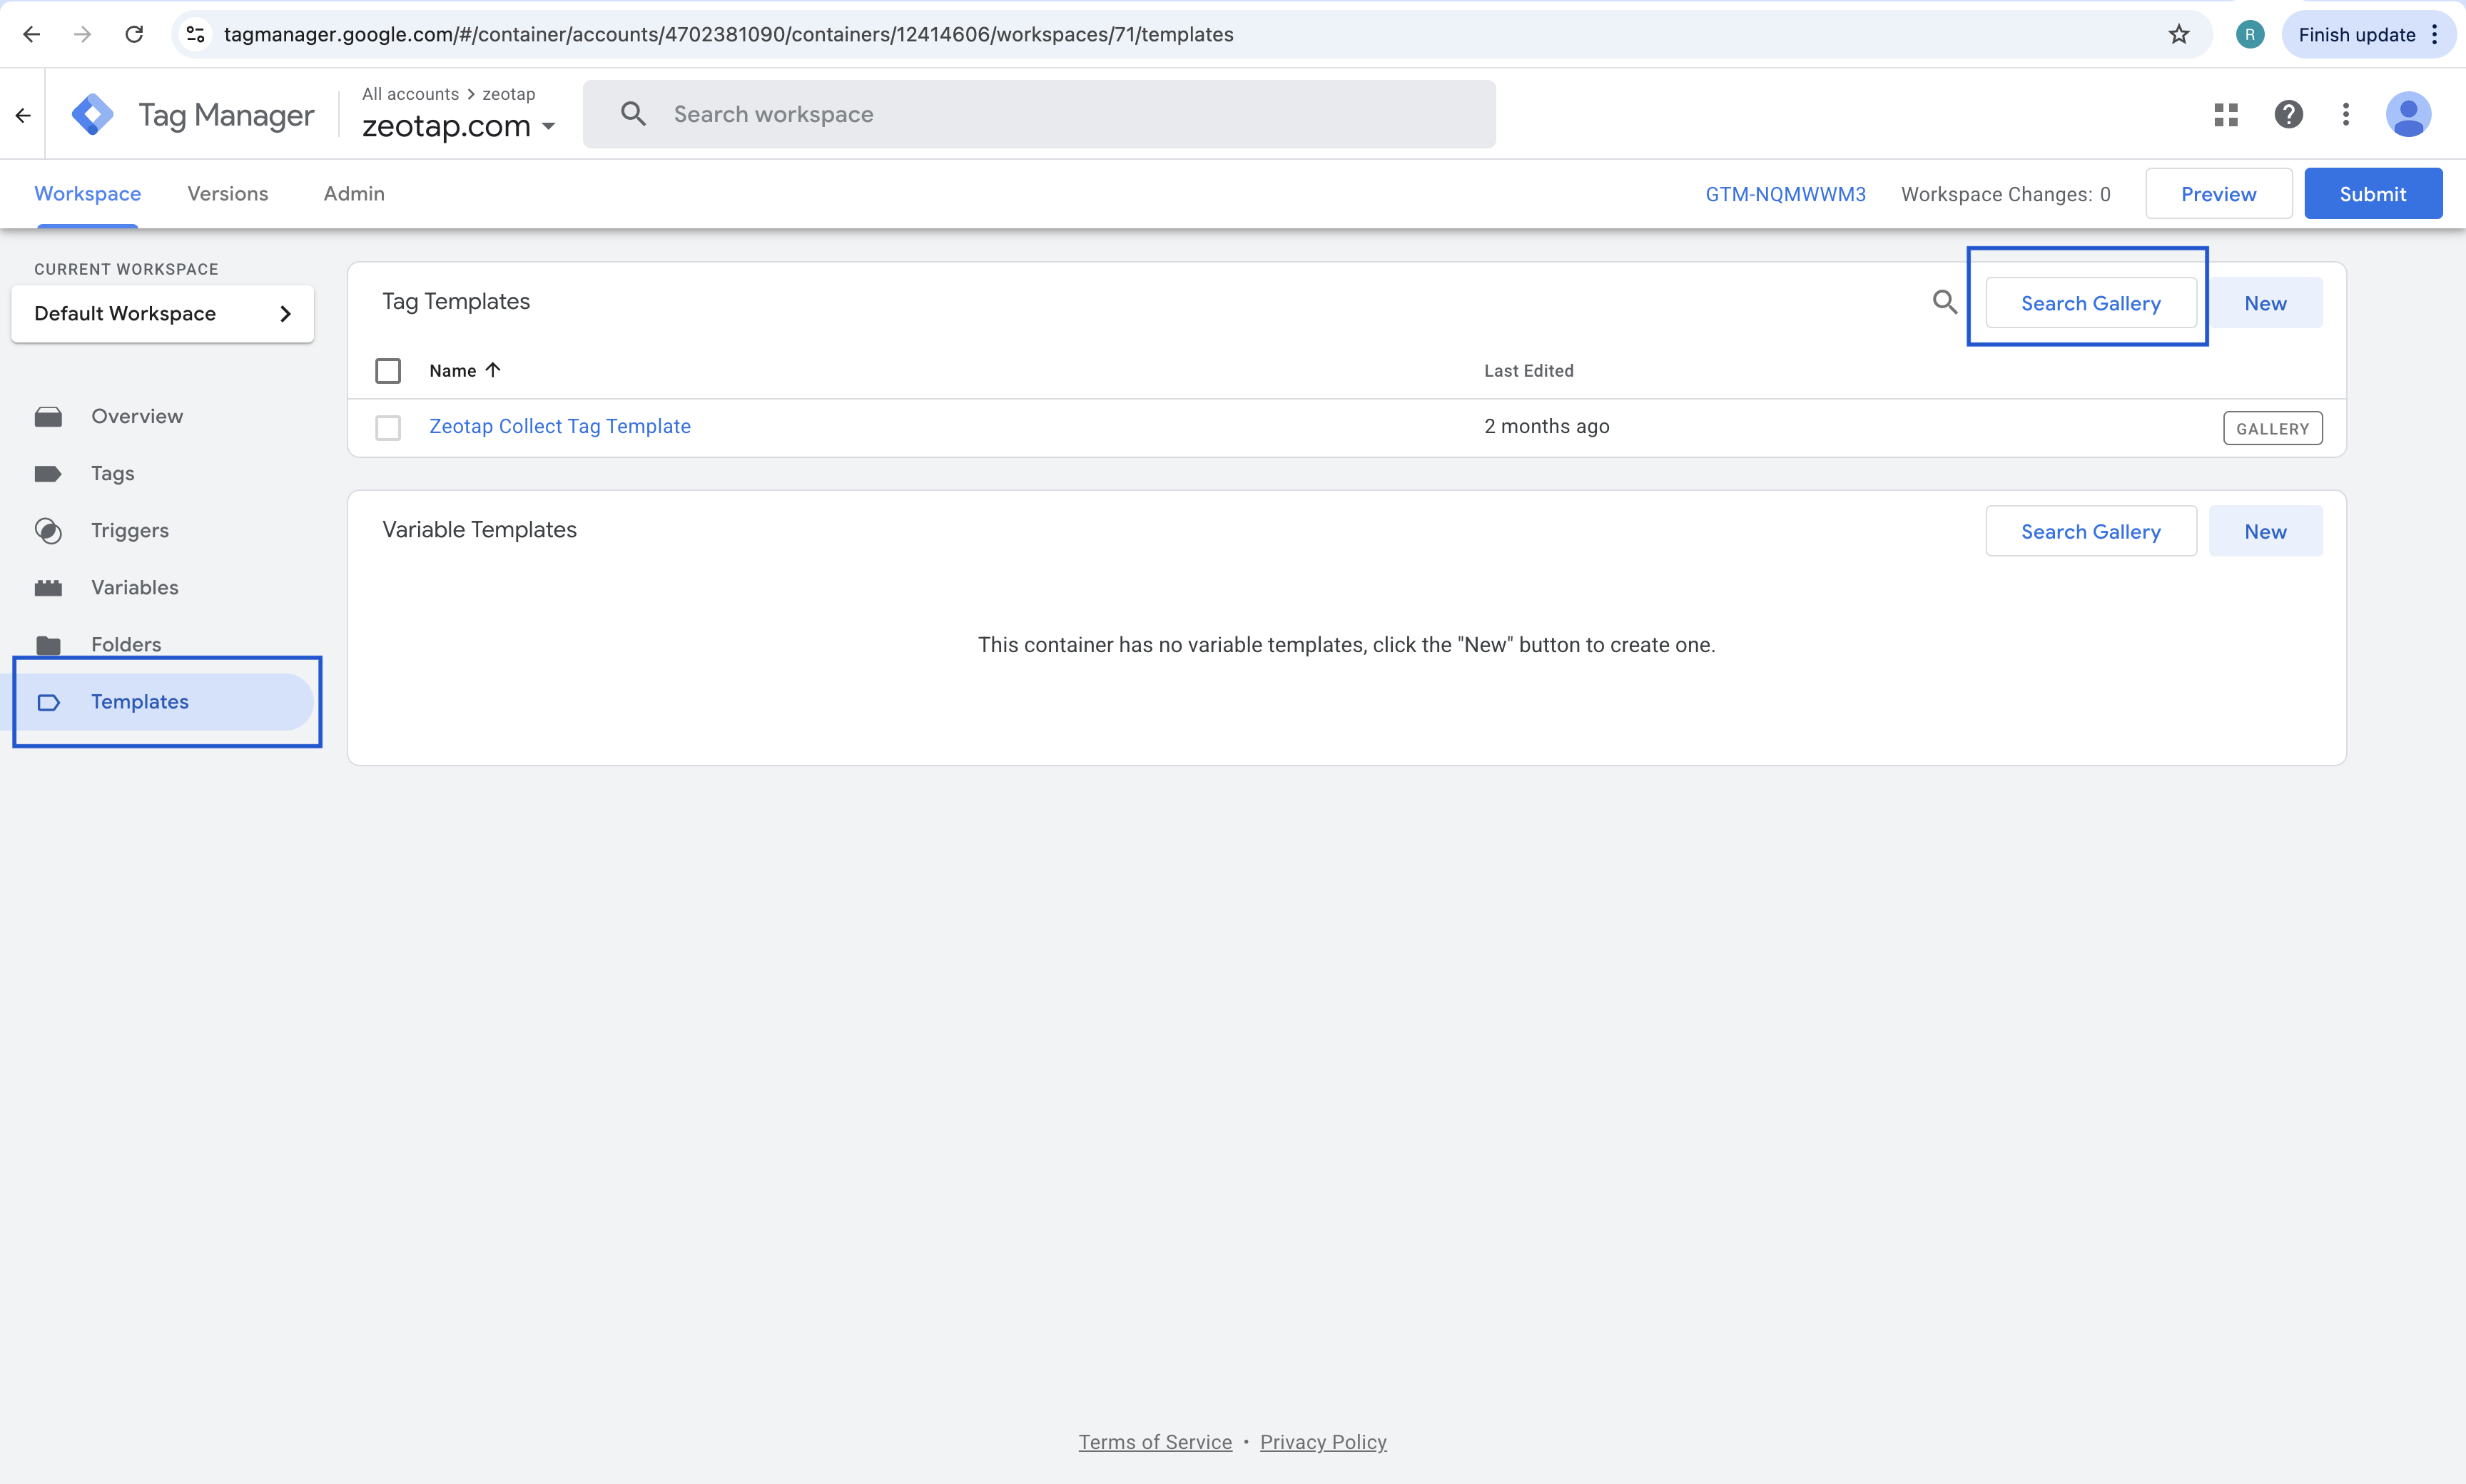
Task: Open the Admin tab
Action: coord(354,193)
